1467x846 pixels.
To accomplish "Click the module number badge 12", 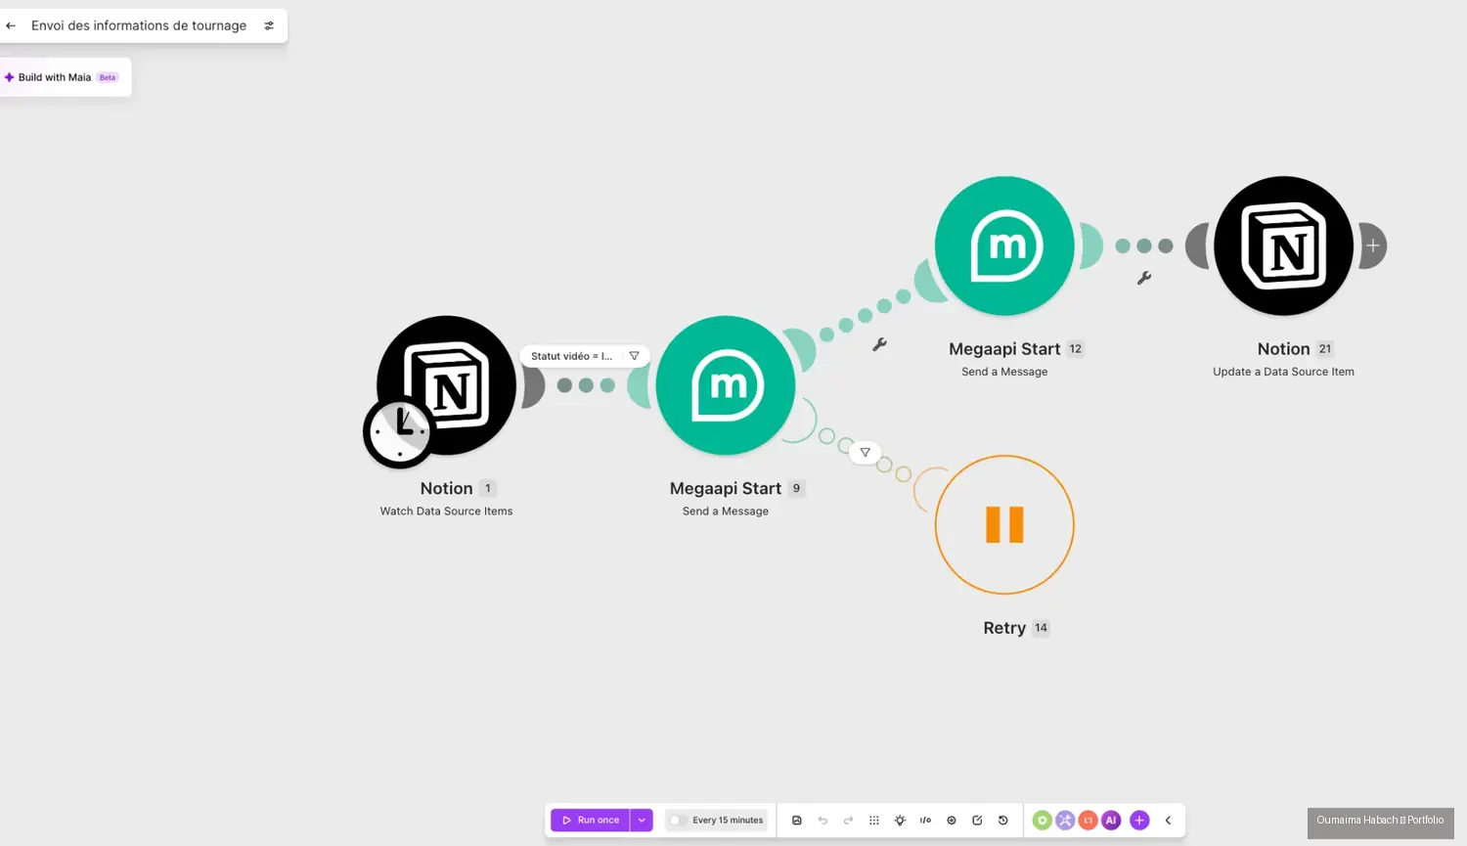I will tap(1076, 348).
